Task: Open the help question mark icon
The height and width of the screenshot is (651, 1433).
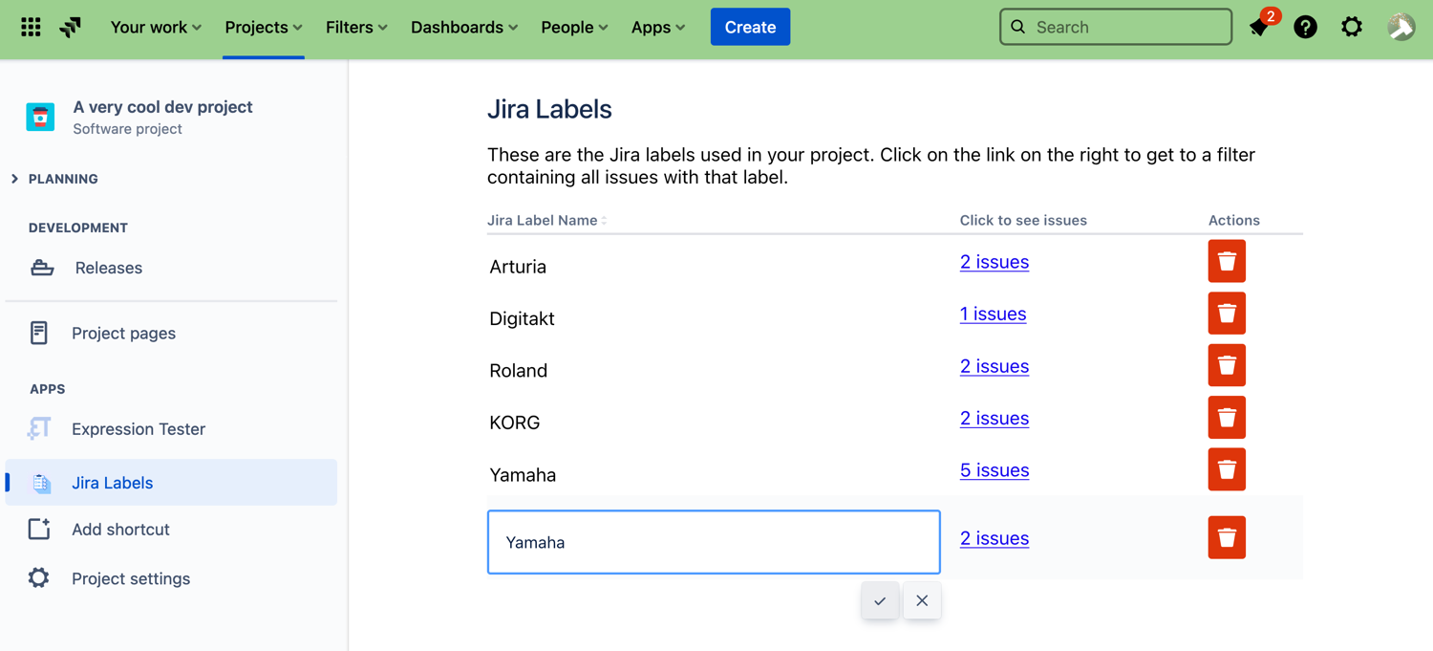Action: [1305, 27]
